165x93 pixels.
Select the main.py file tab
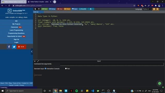(36, 12)
